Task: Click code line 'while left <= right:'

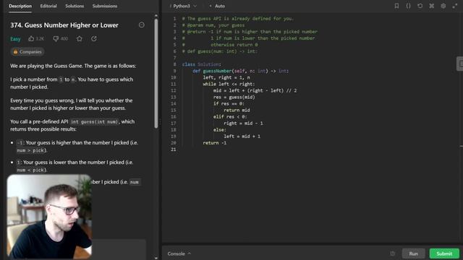Action: tap(229, 84)
